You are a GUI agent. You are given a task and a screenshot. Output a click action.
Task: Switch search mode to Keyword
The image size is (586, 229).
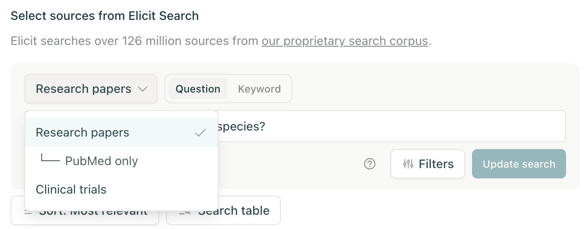(x=259, y=89)
